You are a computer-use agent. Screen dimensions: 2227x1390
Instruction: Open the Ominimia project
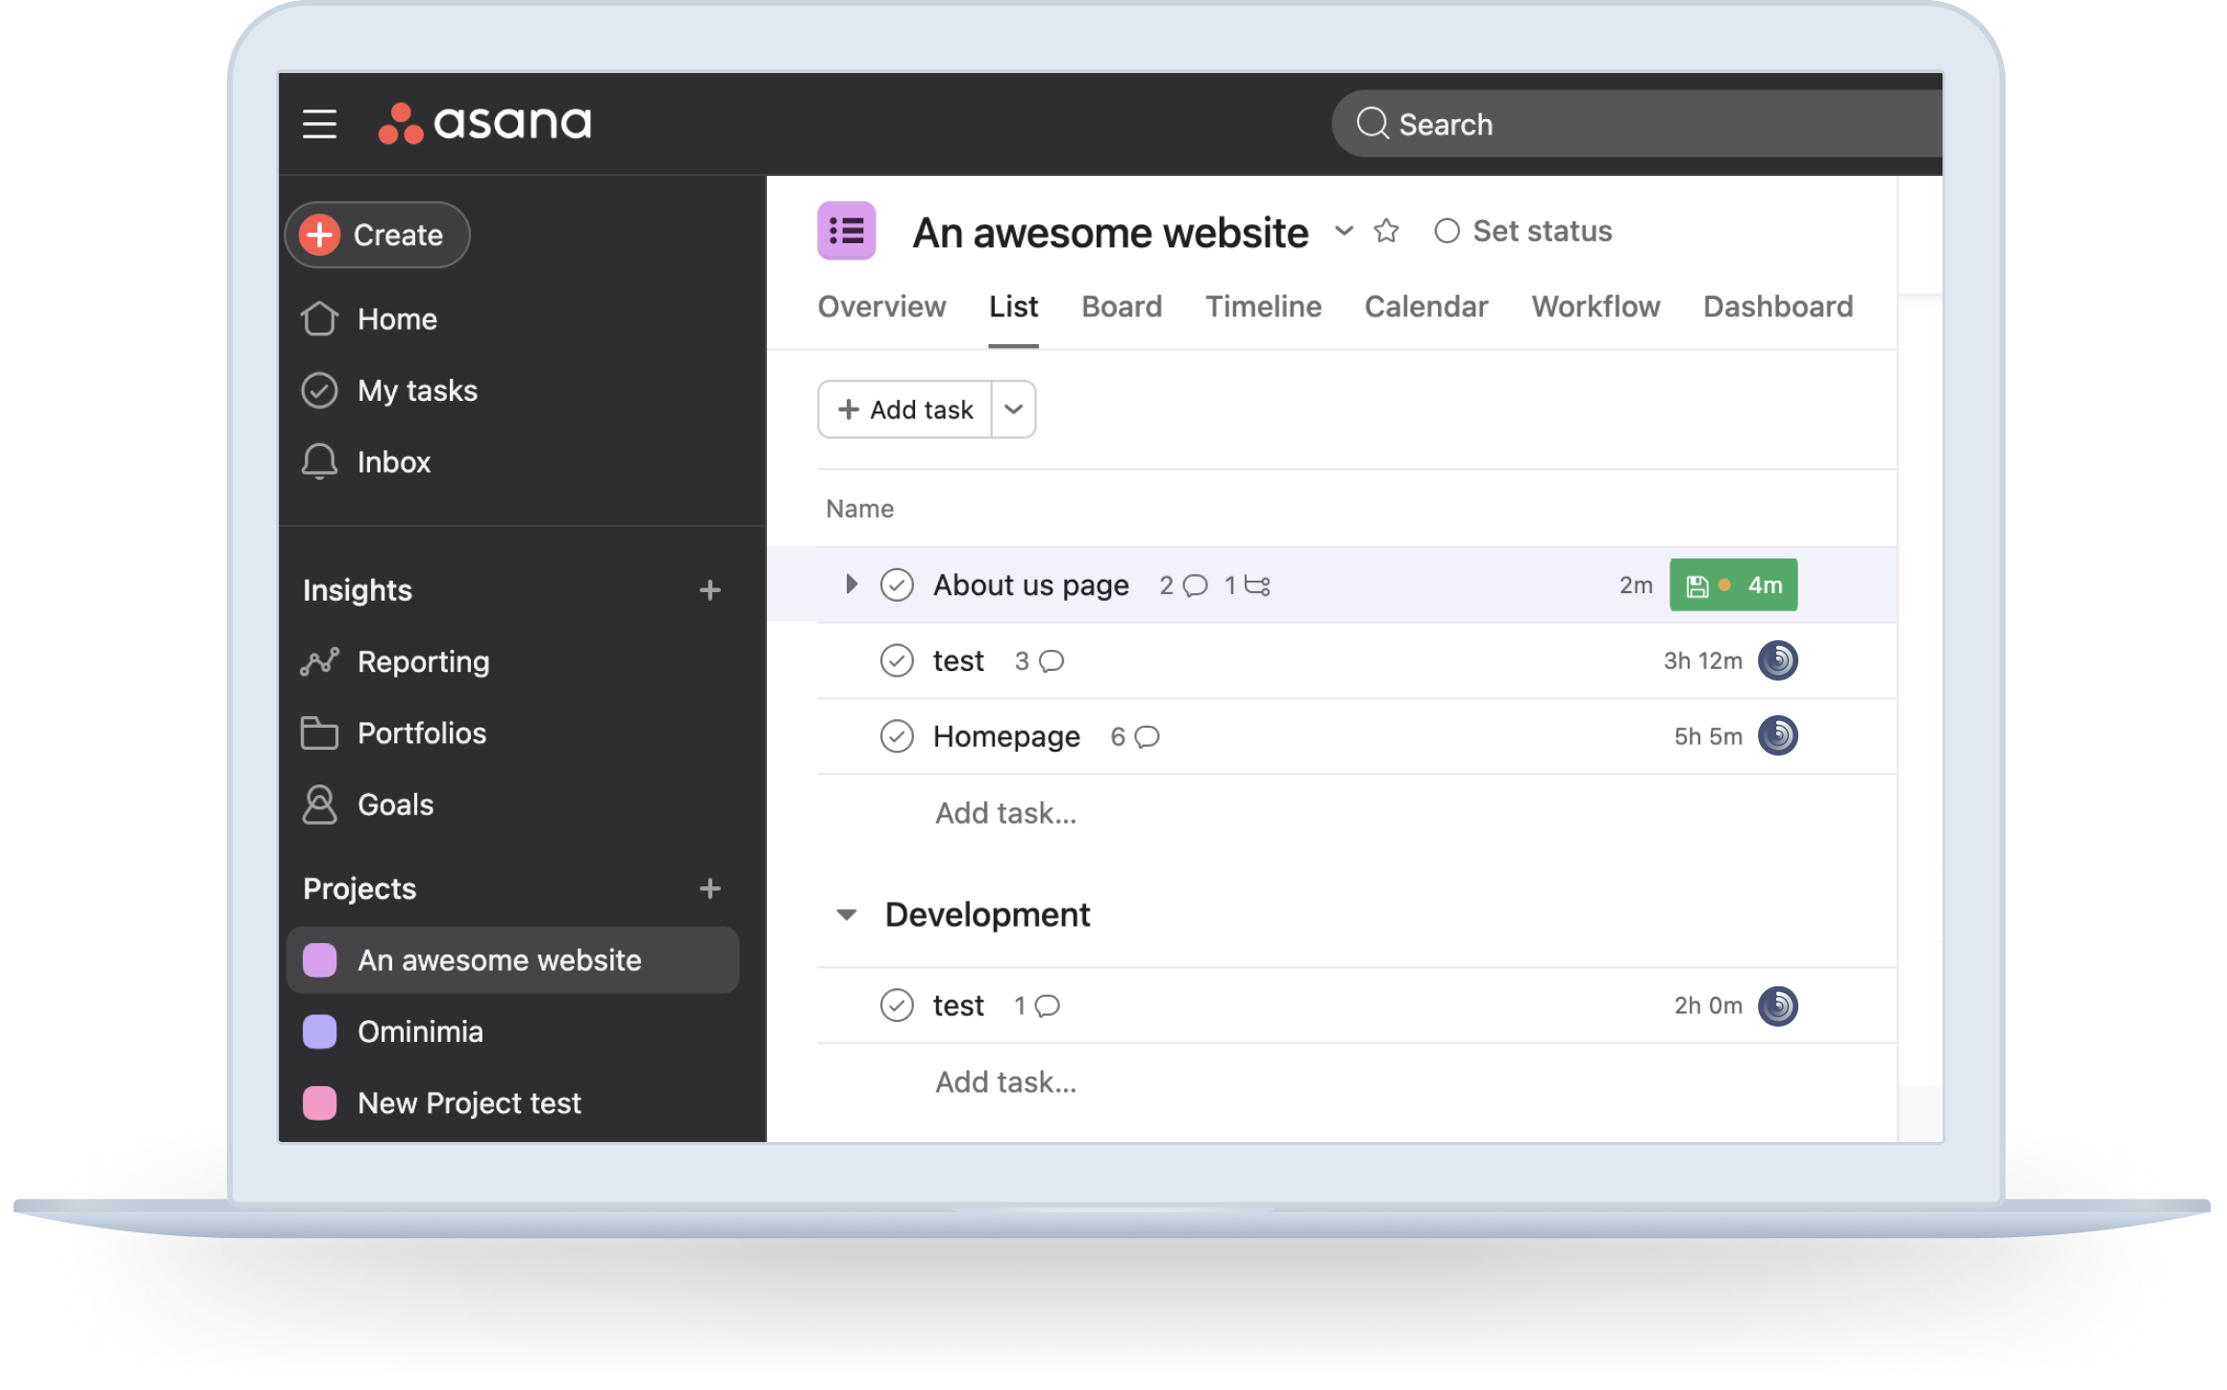tap(420, 1031)
